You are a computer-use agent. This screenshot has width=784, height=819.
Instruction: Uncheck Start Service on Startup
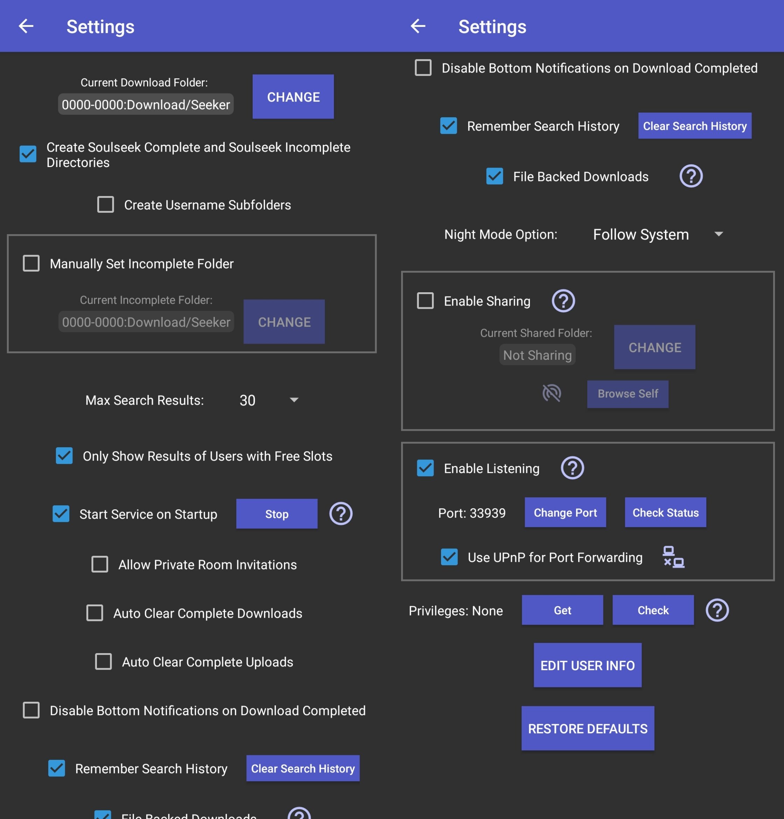[x=61, y=514]
